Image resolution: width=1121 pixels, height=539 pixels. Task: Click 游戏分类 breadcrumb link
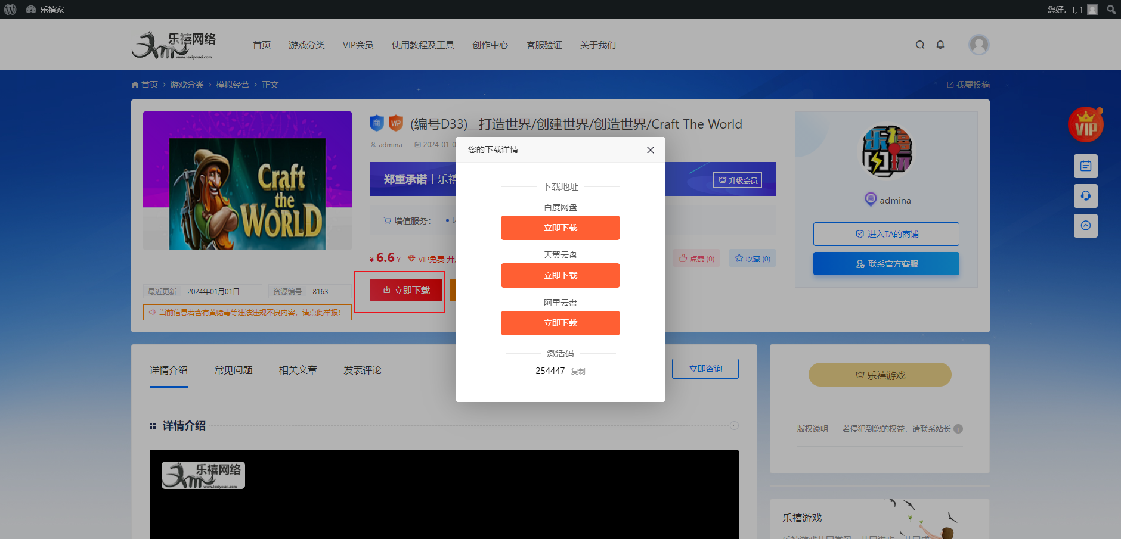click(x=187, y=85)
